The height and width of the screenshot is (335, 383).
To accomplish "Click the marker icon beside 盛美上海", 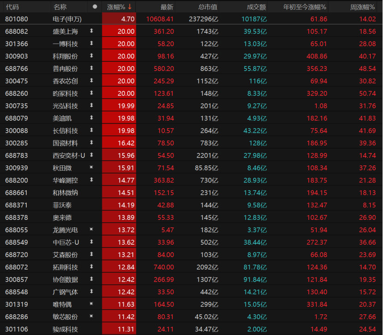I will click(x=91, y=31).
